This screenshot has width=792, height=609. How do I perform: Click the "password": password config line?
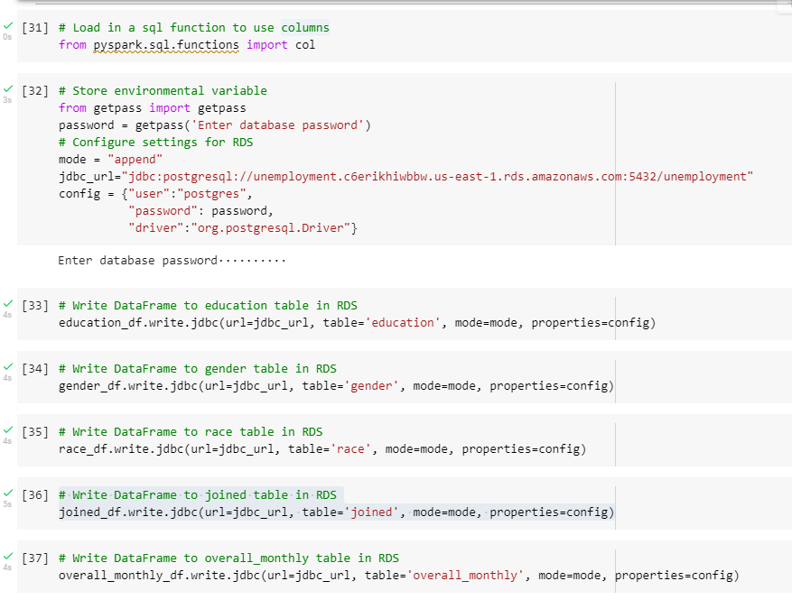pos(200,211)
